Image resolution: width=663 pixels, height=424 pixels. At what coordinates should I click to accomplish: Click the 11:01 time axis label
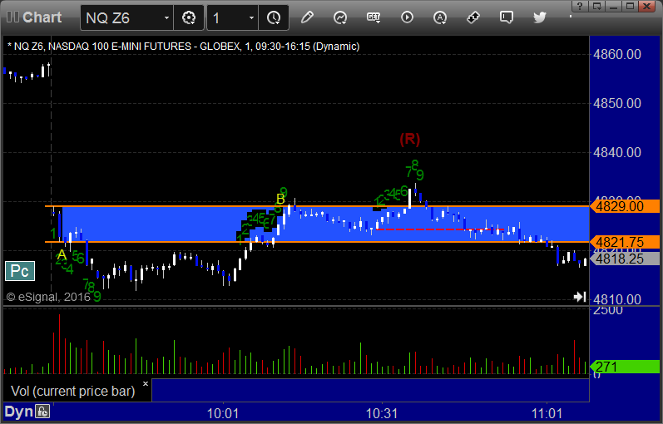(x=547, y=413)
